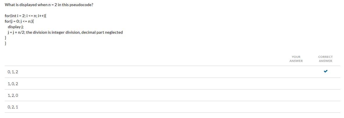
Task: Click the Correct Answer cell for 0, 2, 1
Action: [x=325, y=107]
